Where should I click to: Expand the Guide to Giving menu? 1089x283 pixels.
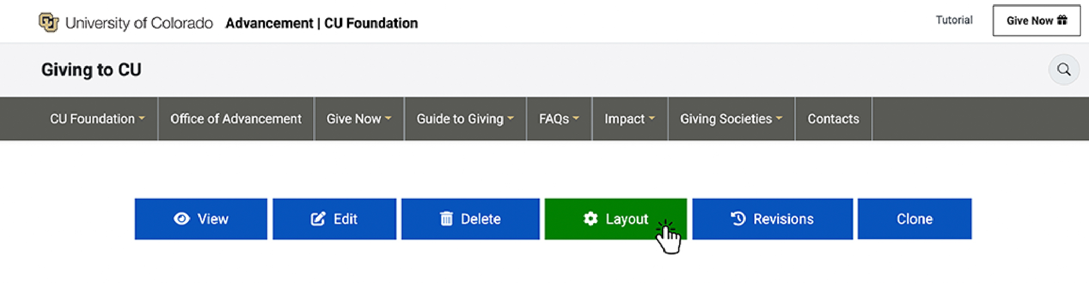coord(464,119)
